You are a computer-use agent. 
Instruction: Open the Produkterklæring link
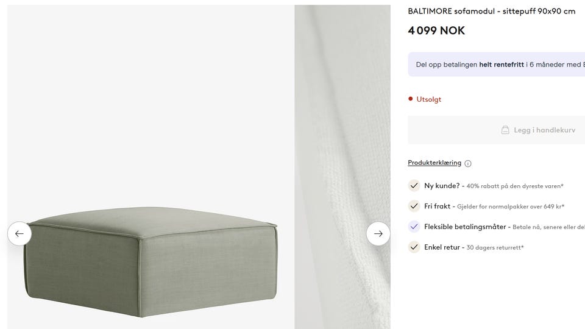coord(434,163)
